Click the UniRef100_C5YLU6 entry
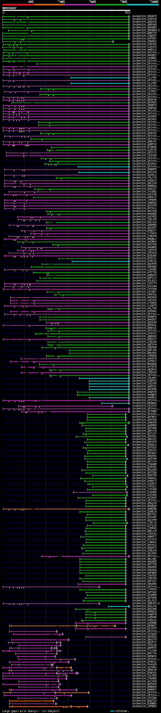 tap(144, 645)
